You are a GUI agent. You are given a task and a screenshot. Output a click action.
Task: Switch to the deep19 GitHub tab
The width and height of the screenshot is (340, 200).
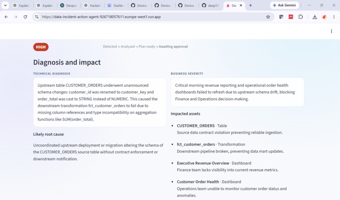coord(210,5)
